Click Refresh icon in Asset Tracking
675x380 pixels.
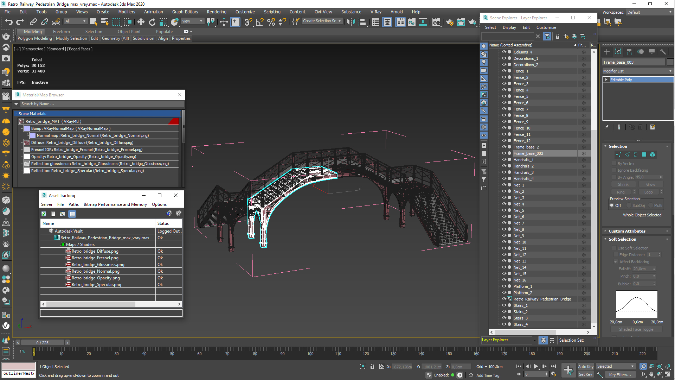44,214
